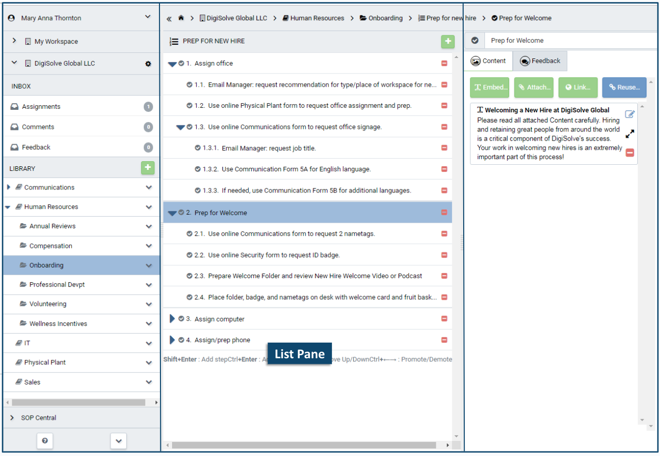660x456 pixels.
Task: Remove step 2 Prep for Welcome
Action: (x=444, y=213)
